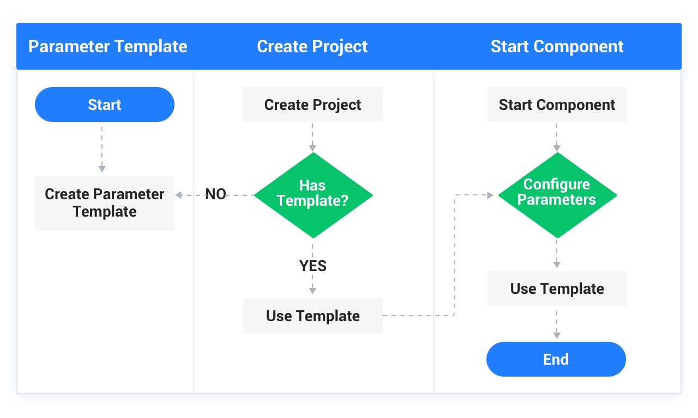The image size is (698, 418).
Task: Click arrowhead pointing left at Create Parameter Template
Action: [179, 195]
